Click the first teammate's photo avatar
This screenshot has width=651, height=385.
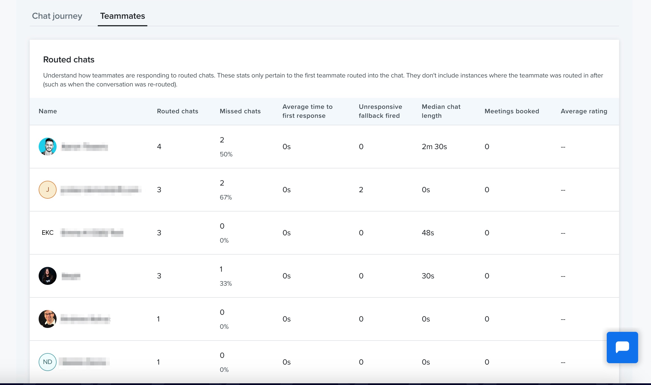[x=48, y=147]
